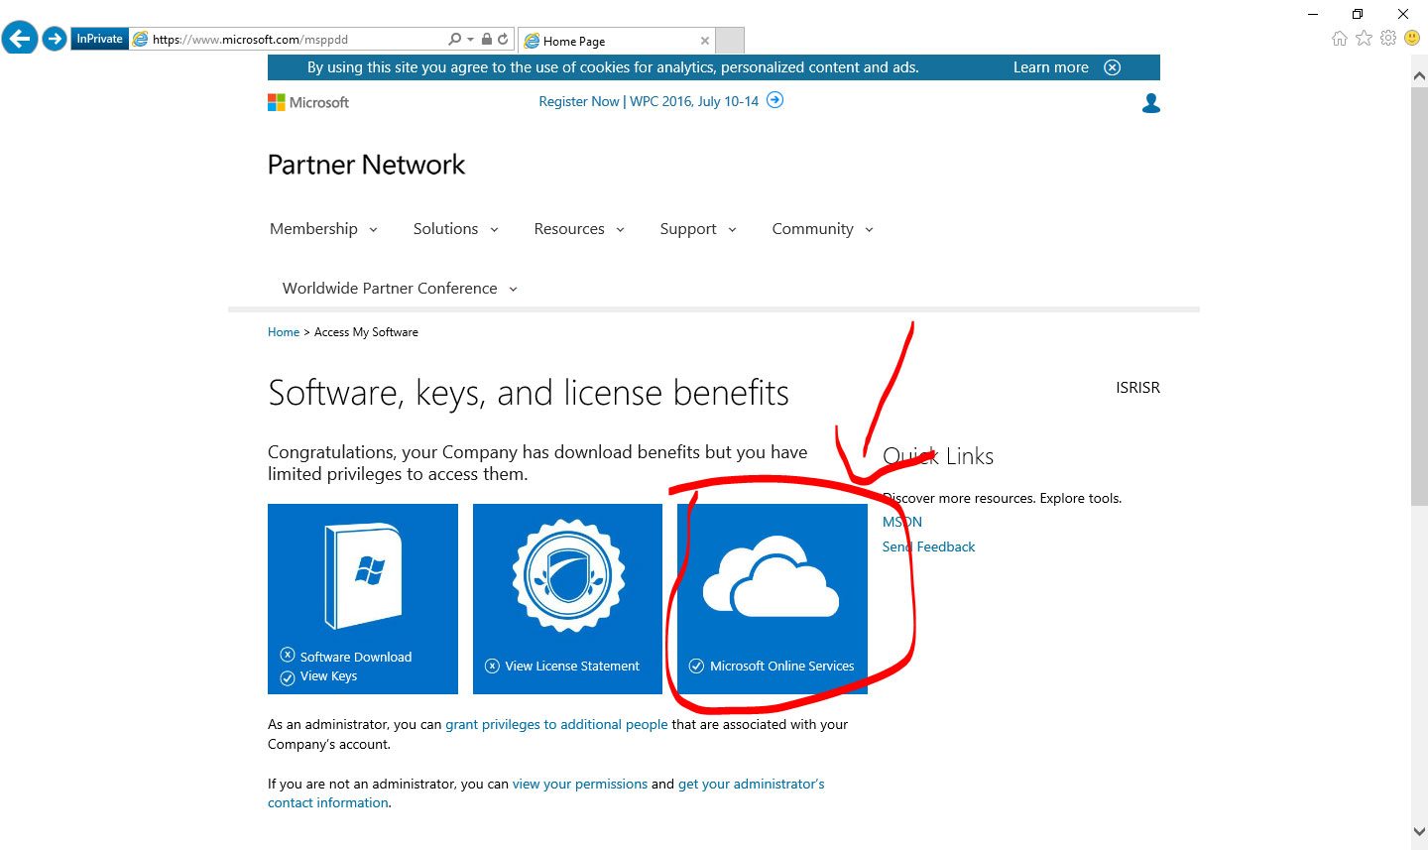Open get your administrator's contact information link

[x=546, y=793]
